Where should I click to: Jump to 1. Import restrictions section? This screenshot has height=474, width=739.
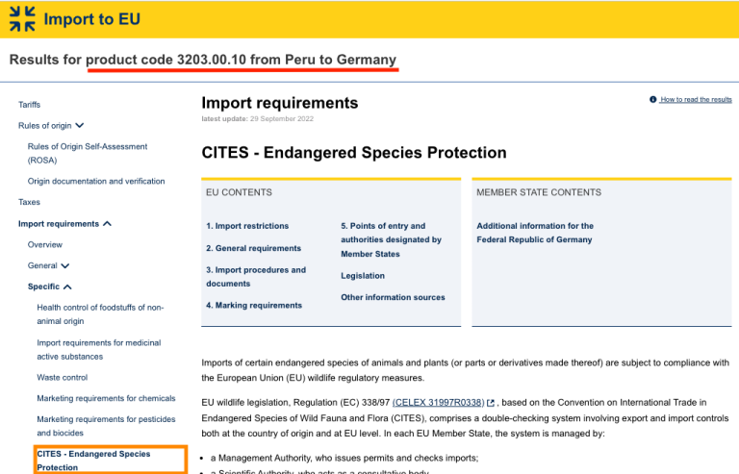[x=247, y=226]
